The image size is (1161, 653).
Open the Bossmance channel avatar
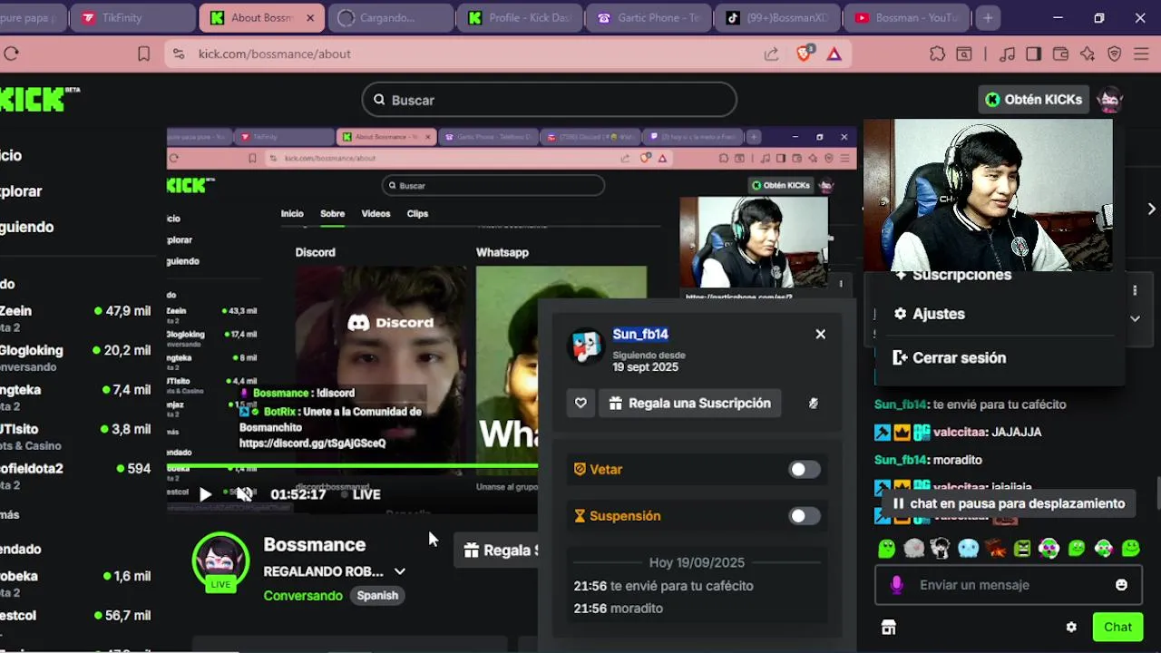(220, 560)
